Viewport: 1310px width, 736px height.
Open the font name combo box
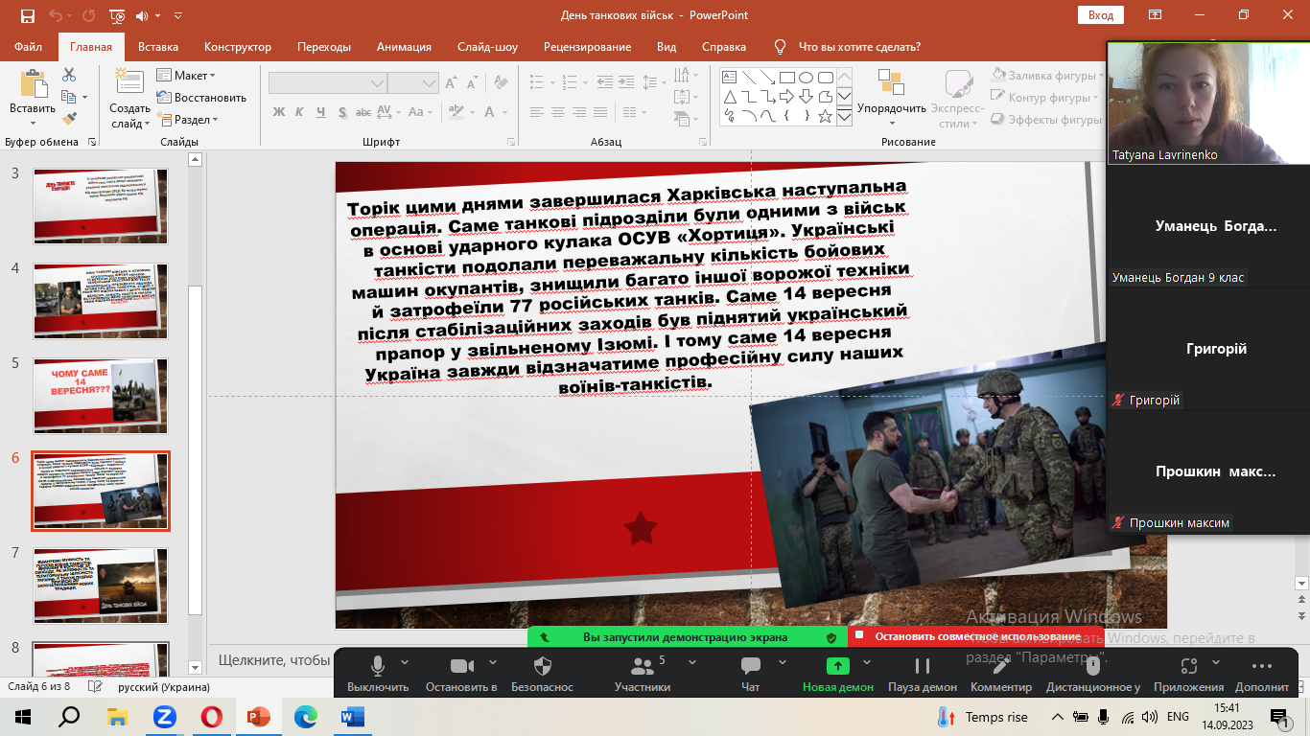pos(328,83)
